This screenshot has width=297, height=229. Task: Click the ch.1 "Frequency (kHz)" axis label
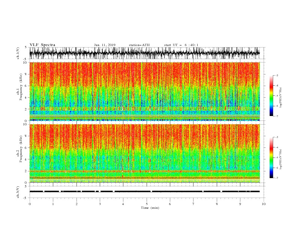click(x=21, y=87)
